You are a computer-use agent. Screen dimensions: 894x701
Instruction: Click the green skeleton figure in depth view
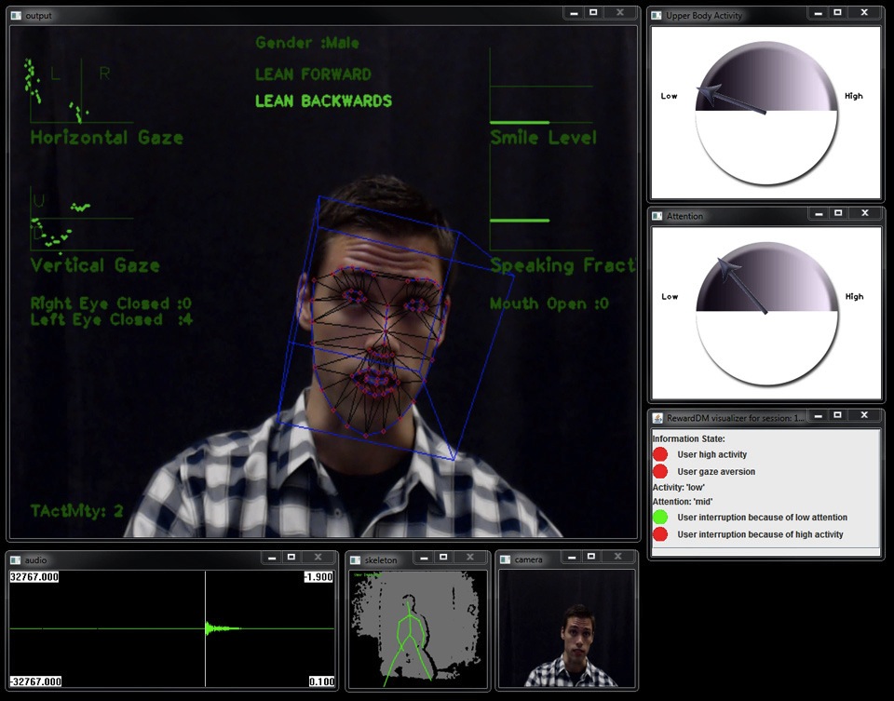coord(408,633)
